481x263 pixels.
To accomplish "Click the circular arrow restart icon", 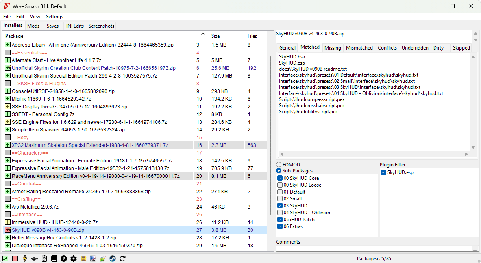I will click(x=122, y=259).
